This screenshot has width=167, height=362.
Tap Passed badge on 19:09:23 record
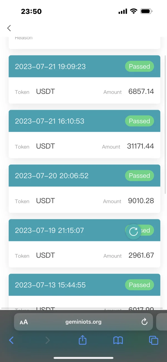139,67
